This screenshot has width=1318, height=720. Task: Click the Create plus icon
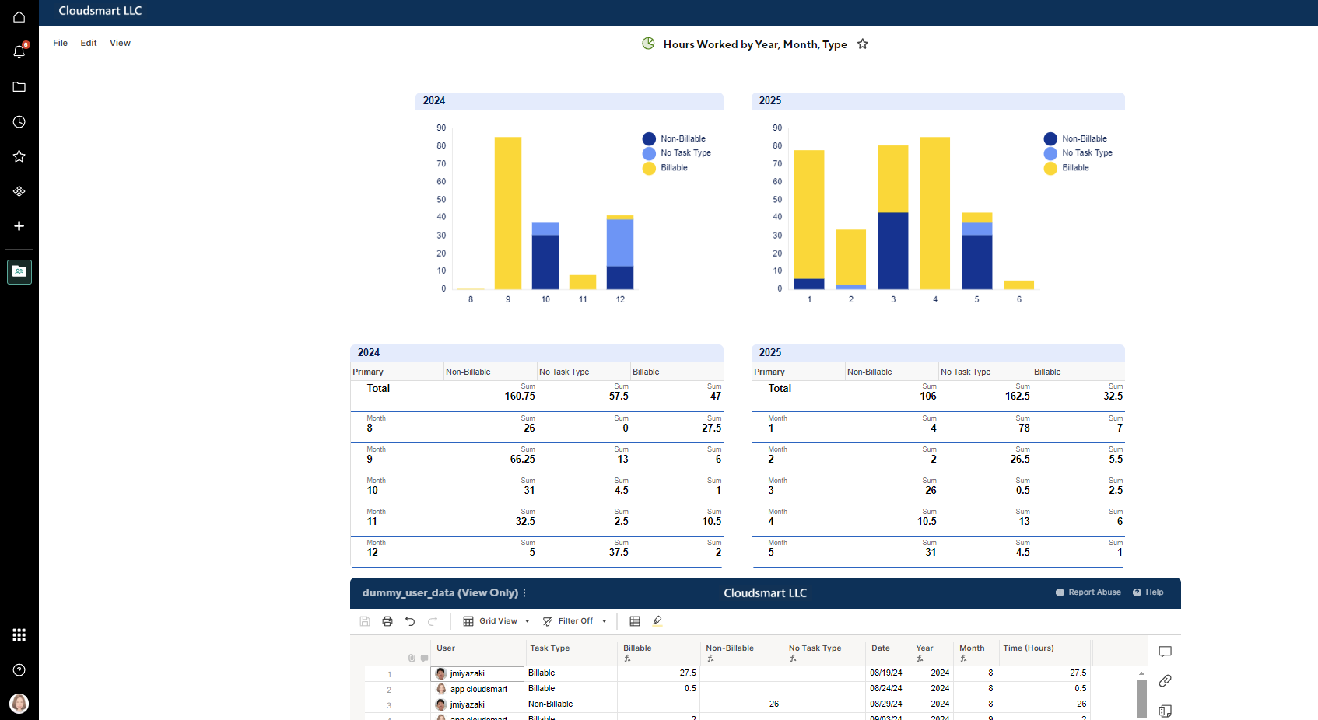pyautogui.click(x=19, y=226)
